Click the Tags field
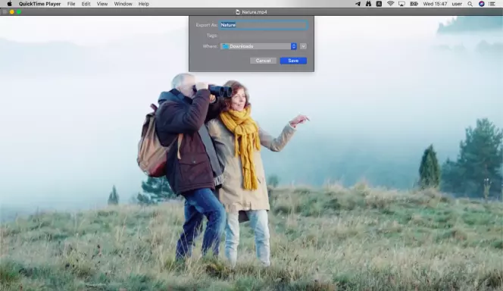Image resolution: width=503 pixels, height=291 pixels. [264, 36]
